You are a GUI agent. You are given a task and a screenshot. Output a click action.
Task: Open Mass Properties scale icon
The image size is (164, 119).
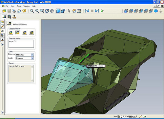click(79, 11)
